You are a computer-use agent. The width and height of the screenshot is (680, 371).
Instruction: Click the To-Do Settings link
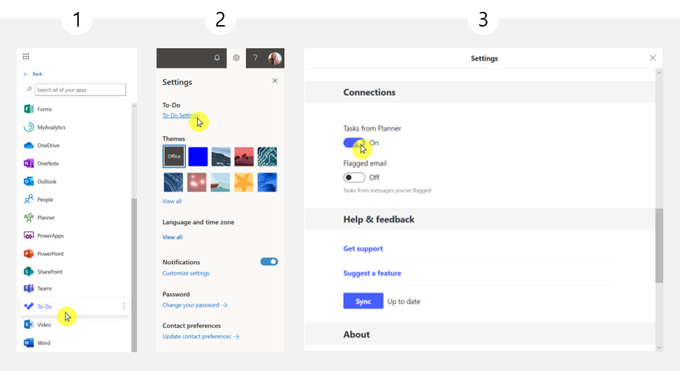coord(180,115)
